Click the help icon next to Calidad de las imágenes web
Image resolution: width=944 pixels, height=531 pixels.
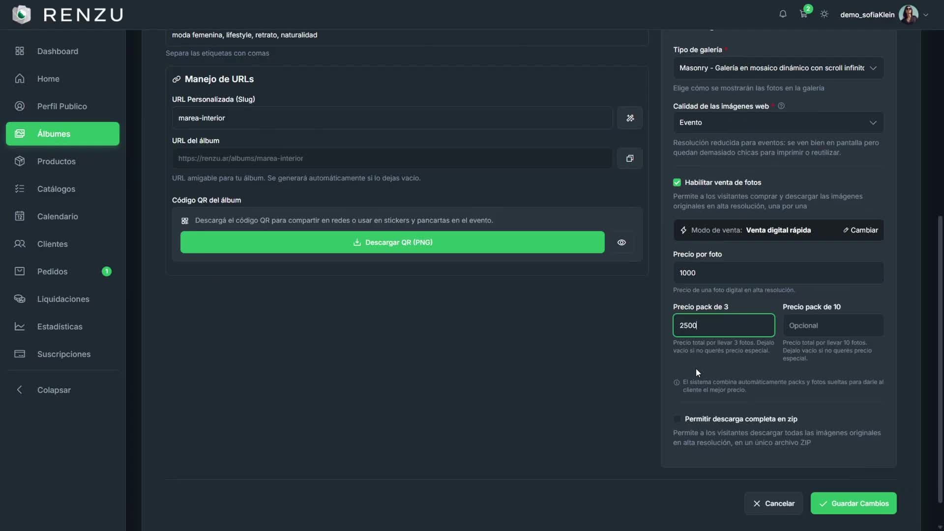pos(781,106)
